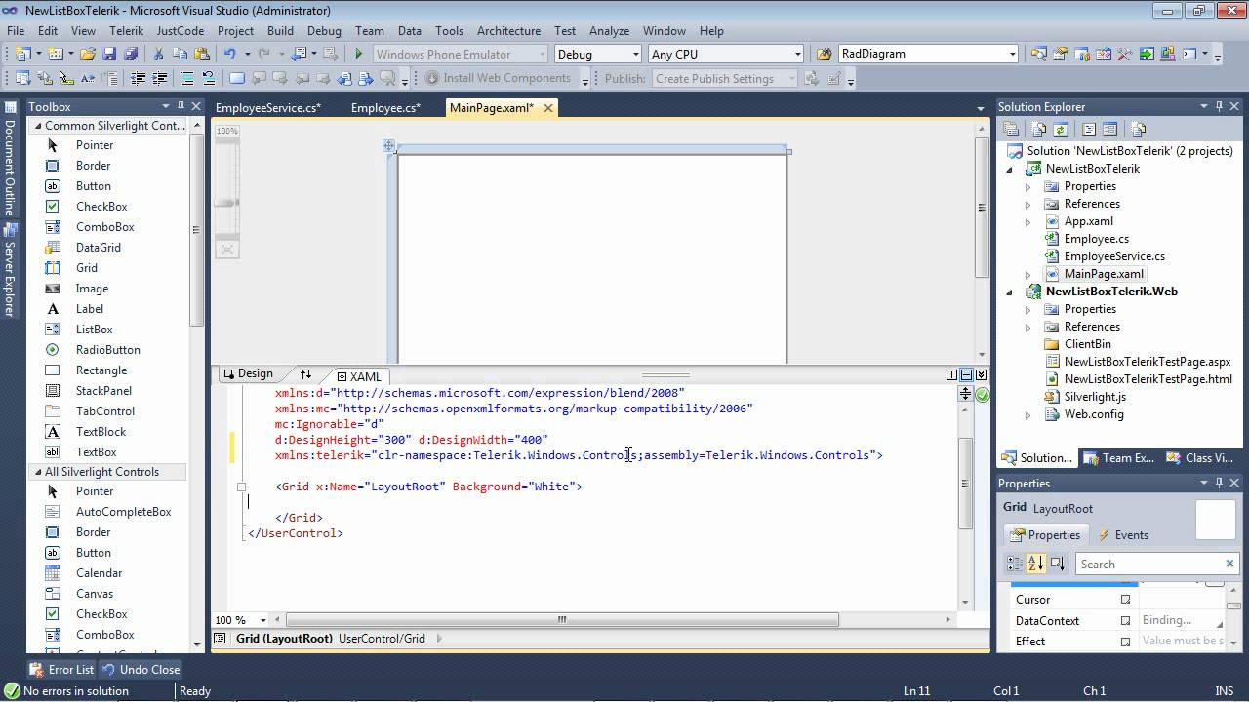Sort properties by source icon

[x=1057, y=564]
